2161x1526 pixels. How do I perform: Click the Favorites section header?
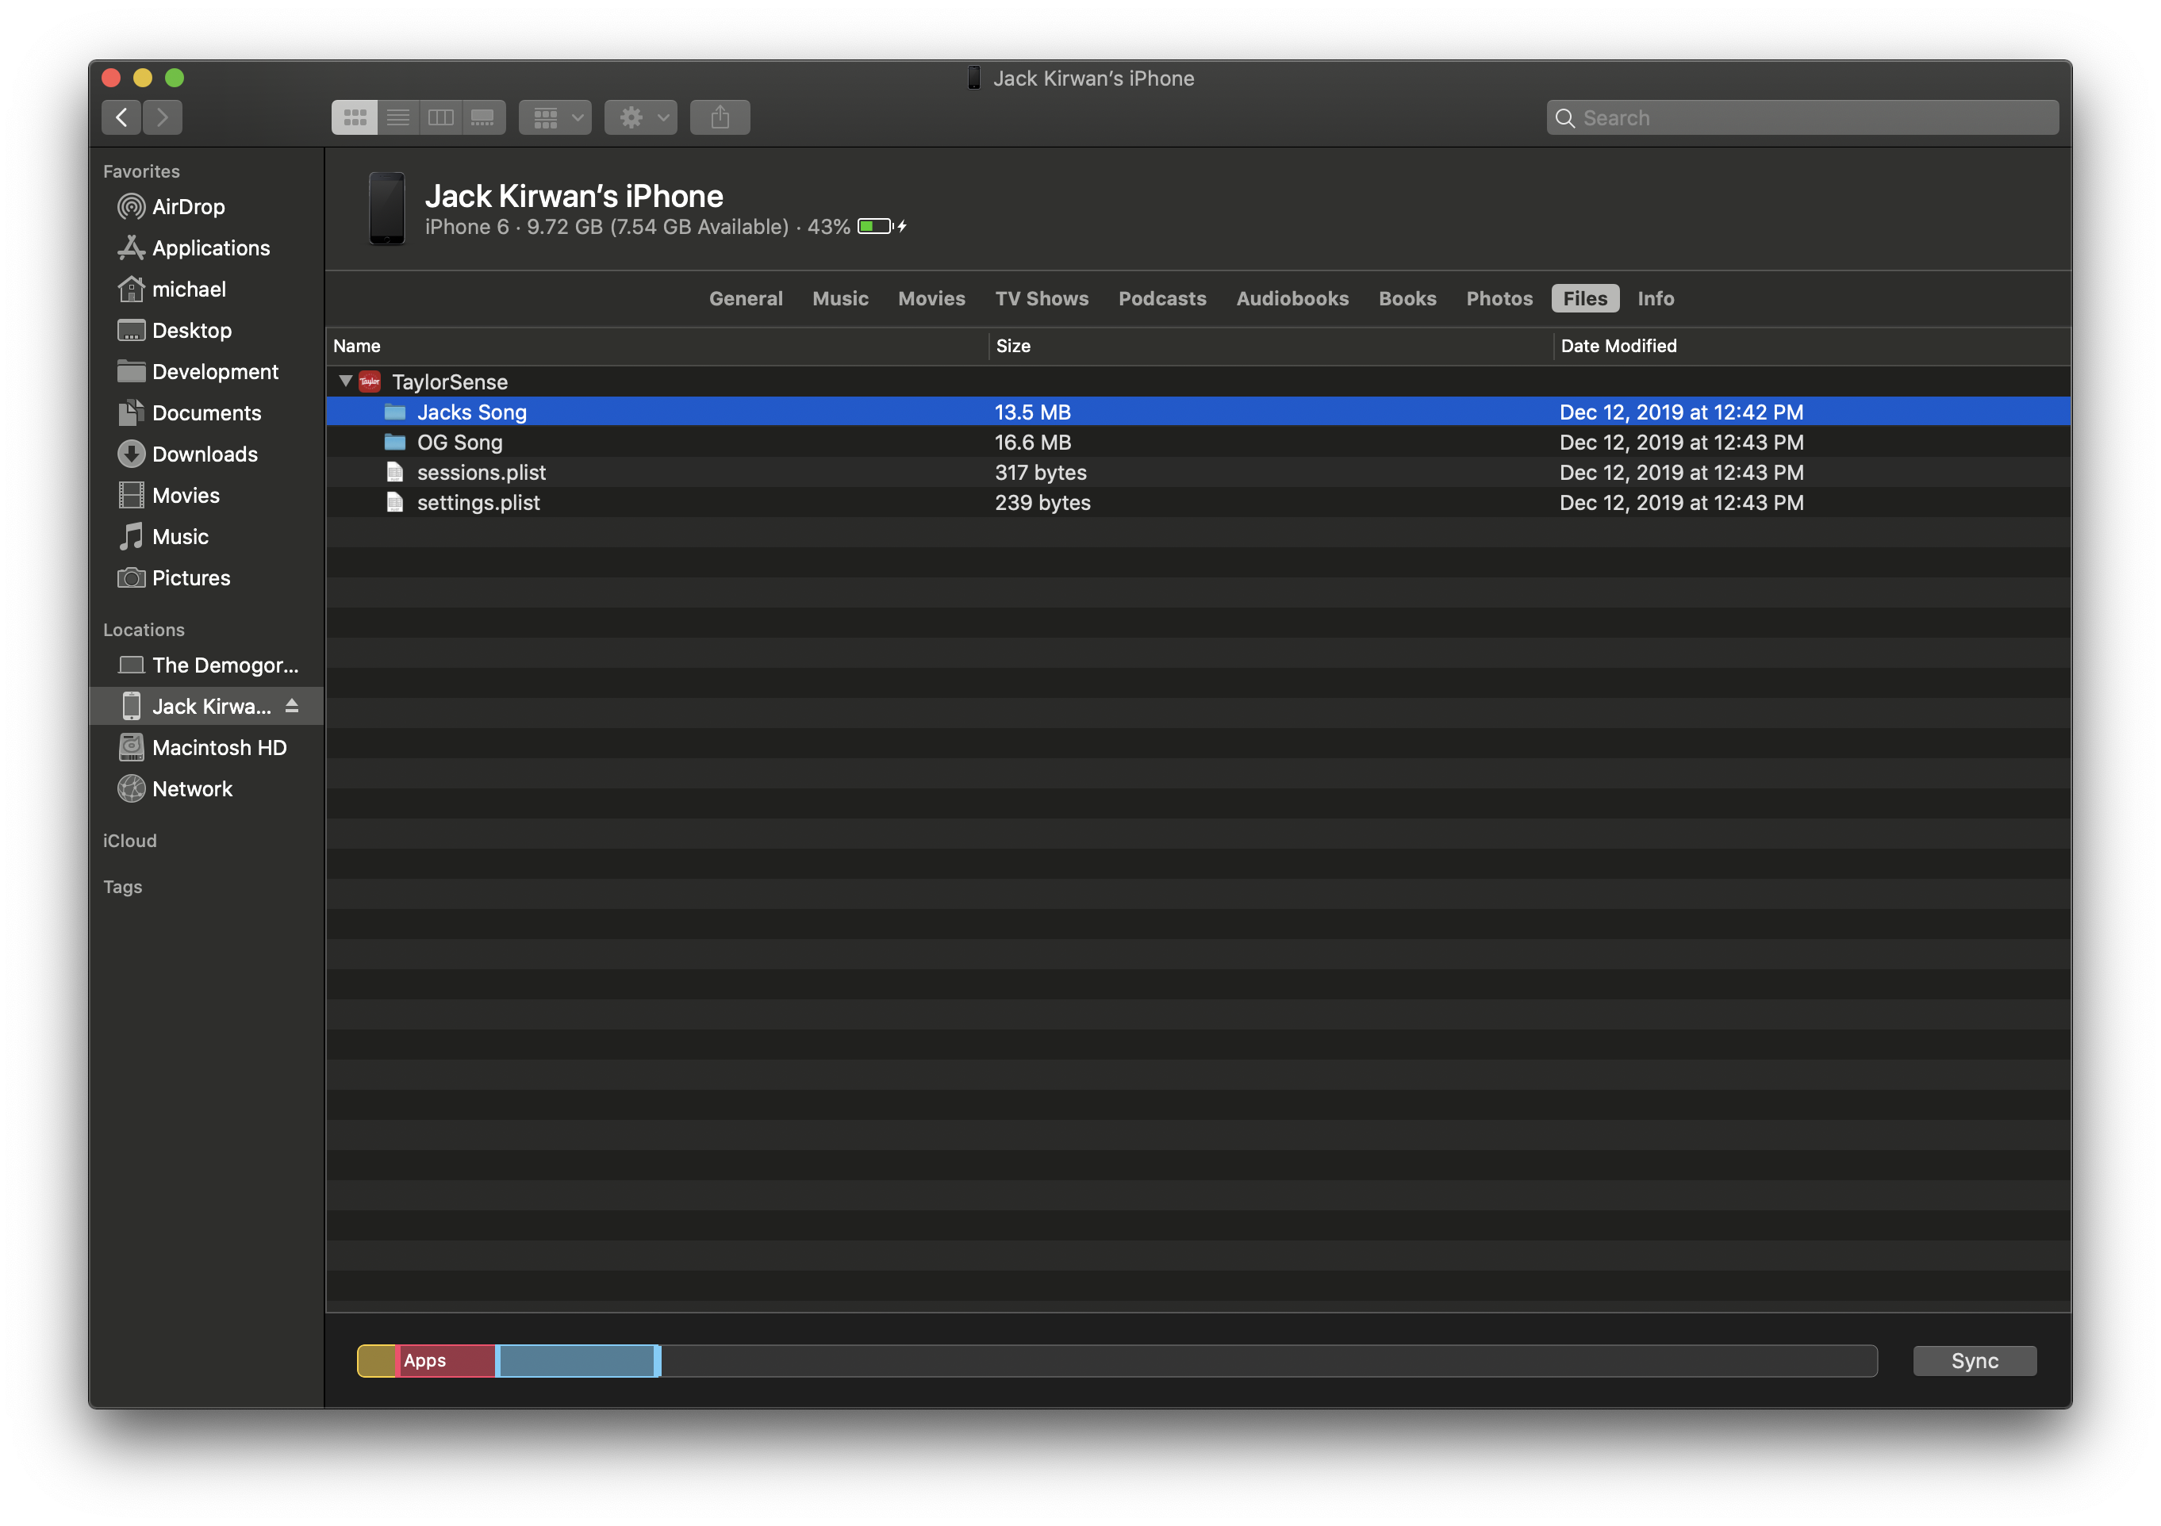[x=141, y=171]
